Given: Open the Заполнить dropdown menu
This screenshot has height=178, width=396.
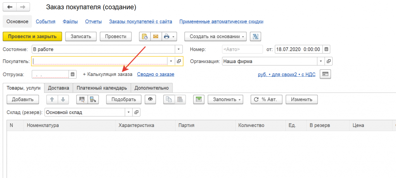Looking at the screenshot, I should [225, 99].
